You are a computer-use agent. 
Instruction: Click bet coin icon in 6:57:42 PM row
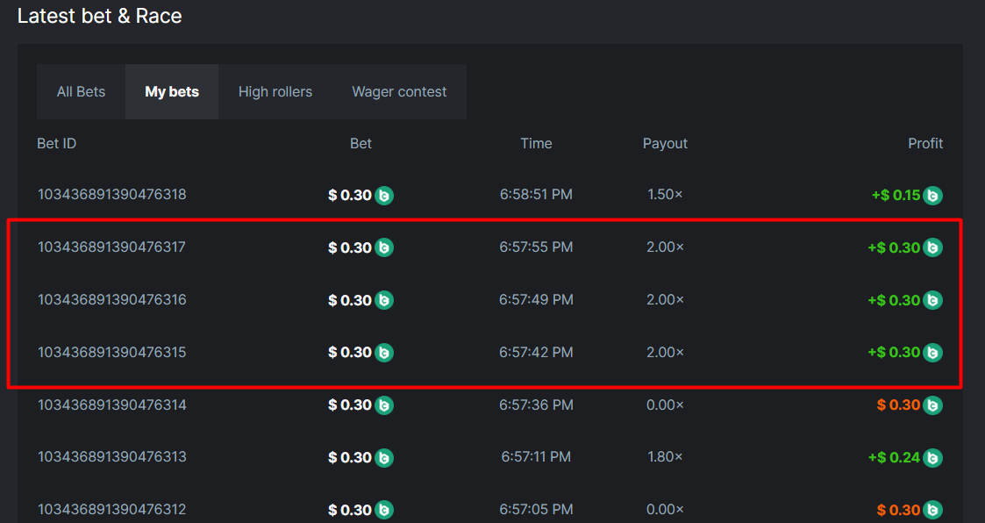[384, 353]
